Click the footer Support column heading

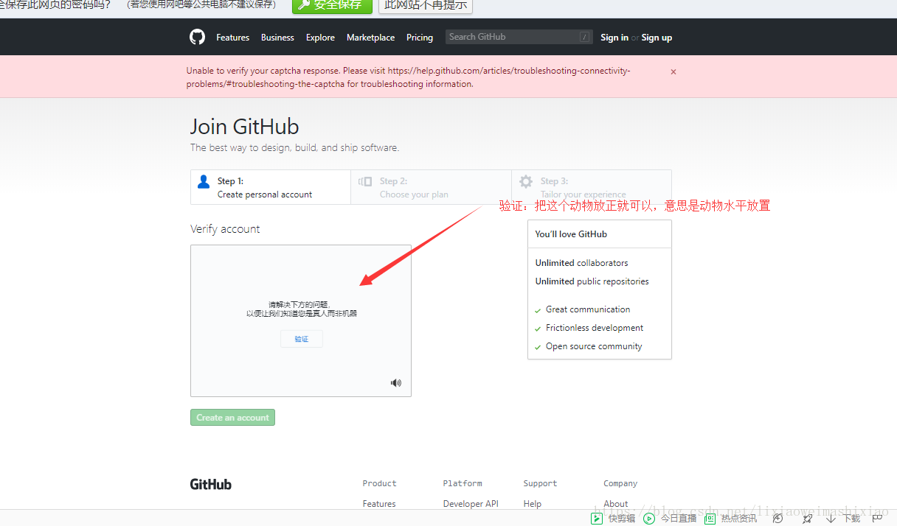(540, 483)
